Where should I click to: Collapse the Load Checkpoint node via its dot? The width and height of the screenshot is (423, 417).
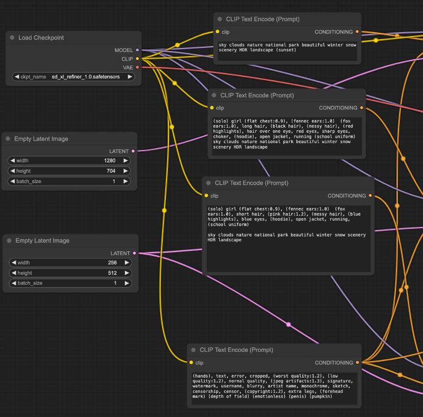[12, 38]
